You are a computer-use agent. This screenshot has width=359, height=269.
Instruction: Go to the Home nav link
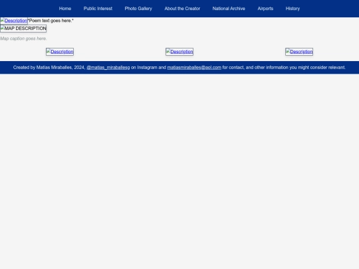pyautogui.click(x=65, y=9)
